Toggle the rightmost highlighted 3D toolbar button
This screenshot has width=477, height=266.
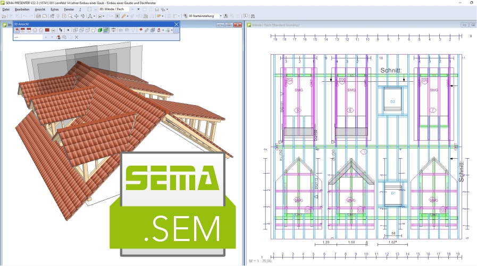coord(176,30)
